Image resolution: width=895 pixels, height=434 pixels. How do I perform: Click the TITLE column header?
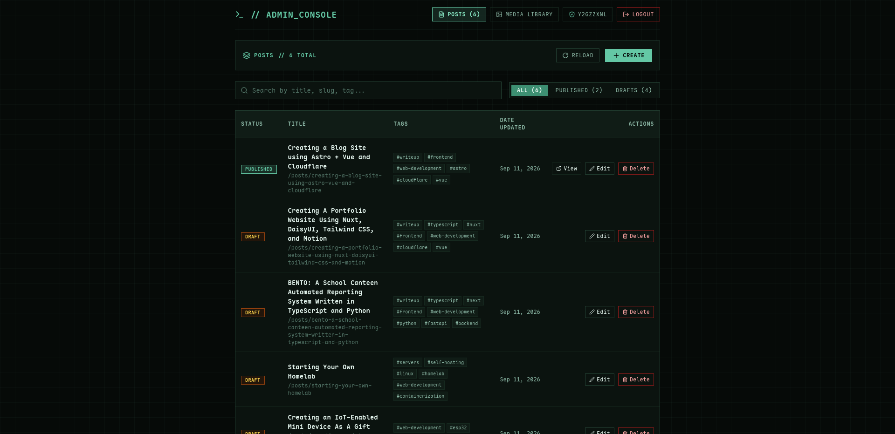[297, 124]
